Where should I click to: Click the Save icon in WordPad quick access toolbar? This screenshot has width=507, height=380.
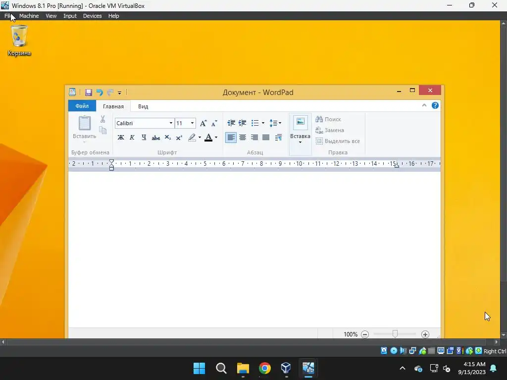coord(88,93)
